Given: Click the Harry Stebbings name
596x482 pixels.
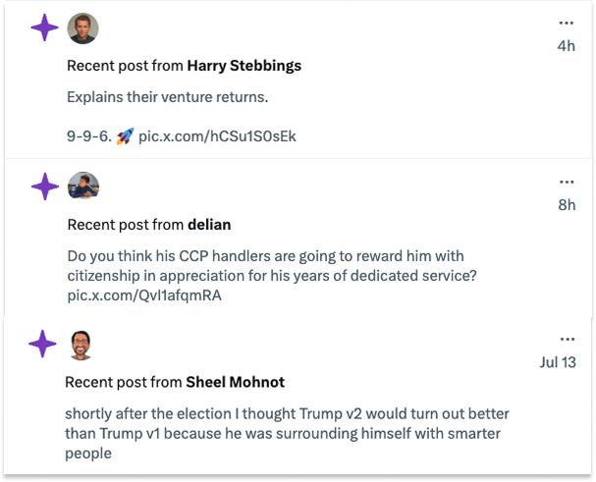Looking at the screenshot, I should (244, 66).
